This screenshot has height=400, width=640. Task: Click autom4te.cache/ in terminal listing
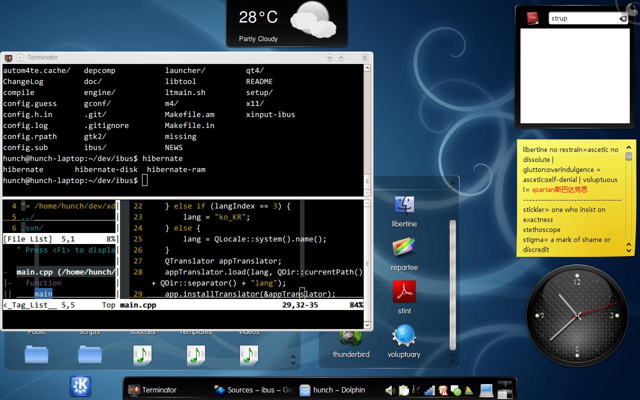pyautogui.click(x=36, y=70)
